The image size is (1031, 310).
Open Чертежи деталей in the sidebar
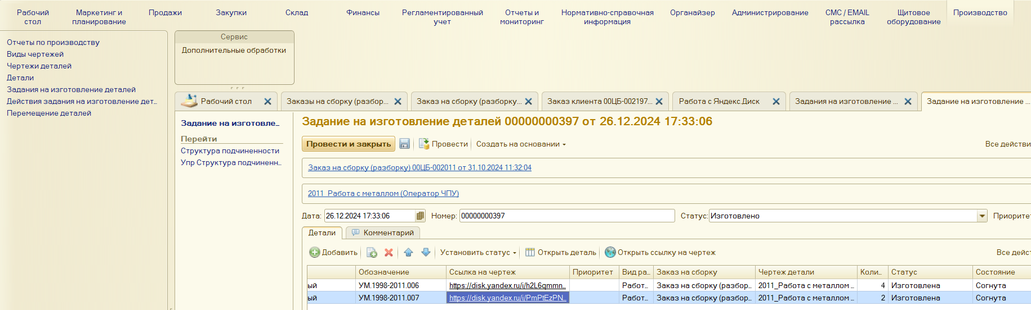(x=39, y=66)
